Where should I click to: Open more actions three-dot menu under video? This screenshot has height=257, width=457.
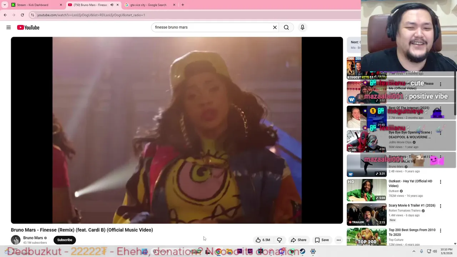coord(338,240)
